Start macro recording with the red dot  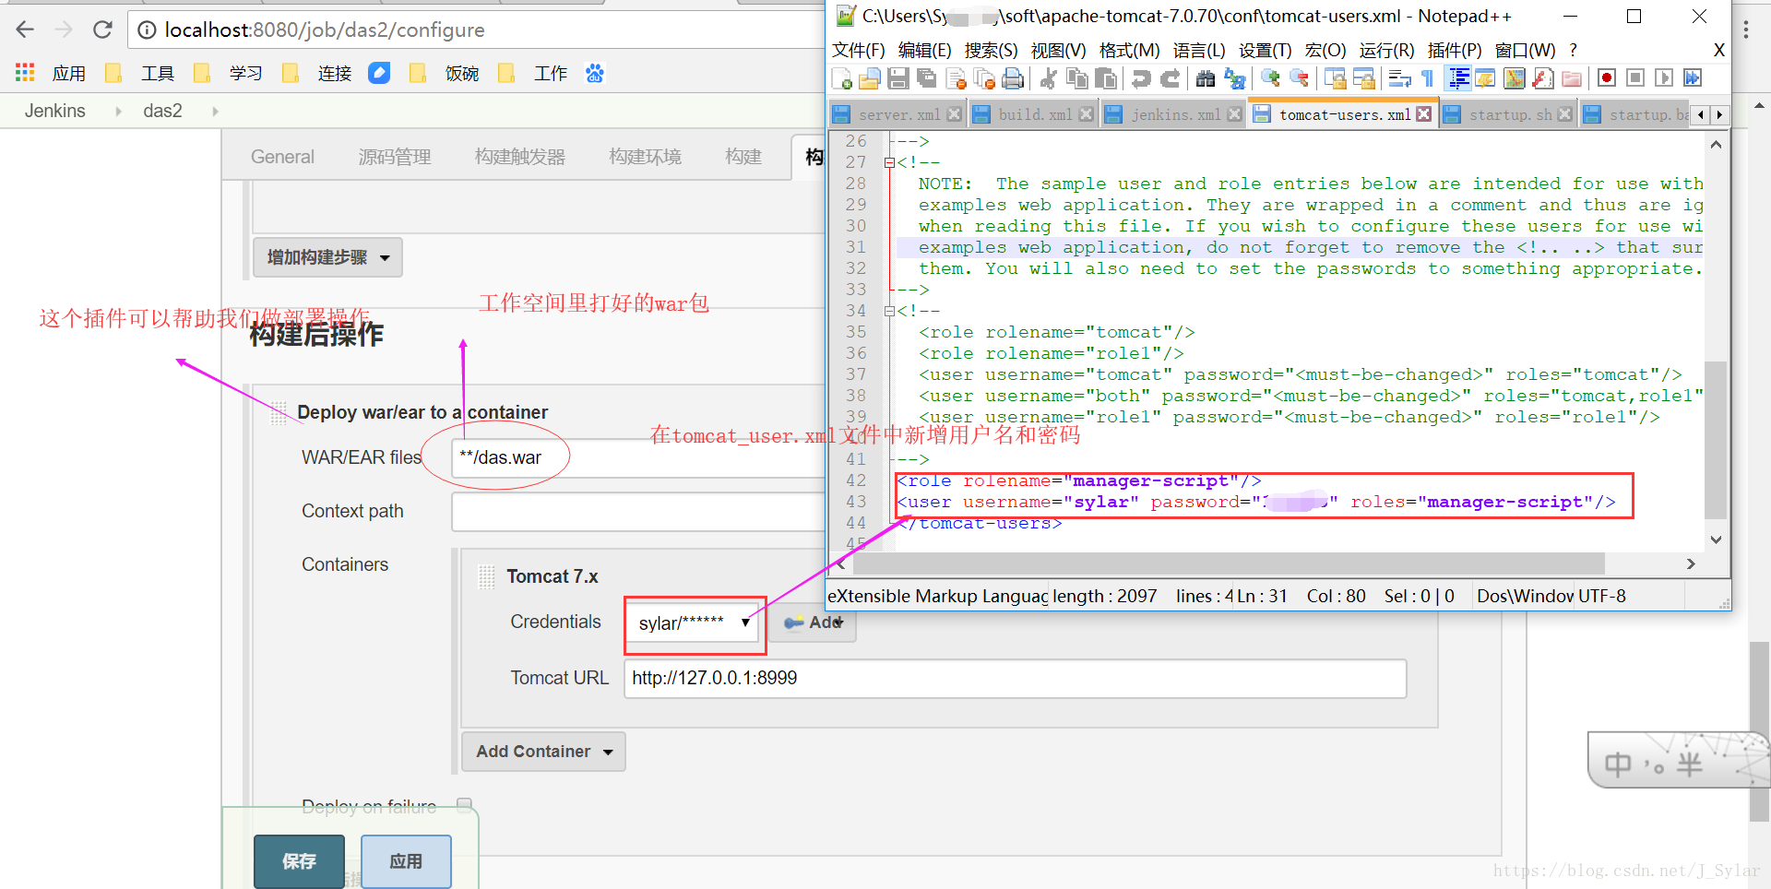pyautogui.click(x=1607, y=78)
